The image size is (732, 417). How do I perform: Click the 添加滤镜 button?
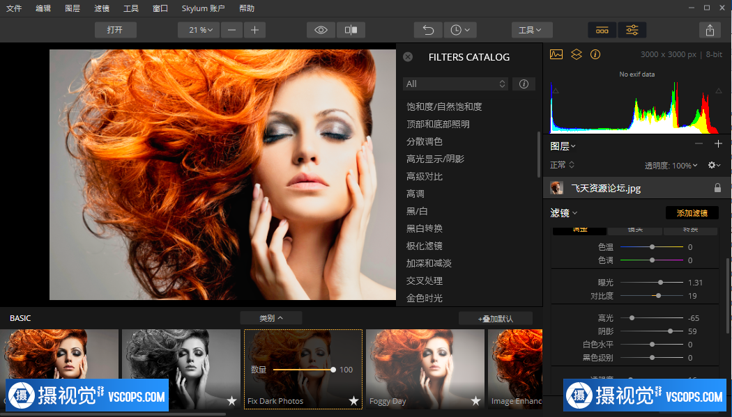[692, 213]
